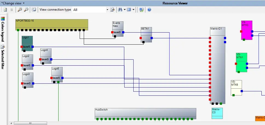Click the network computers icon in the toolbar

tap(141, 10)
